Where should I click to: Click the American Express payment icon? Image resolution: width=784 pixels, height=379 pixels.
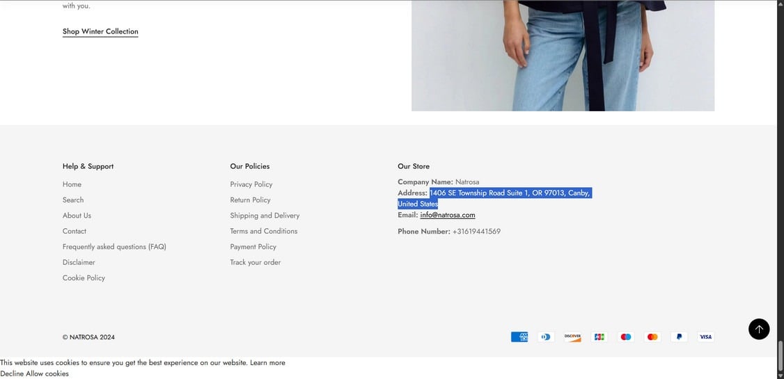tap(519, 337)
